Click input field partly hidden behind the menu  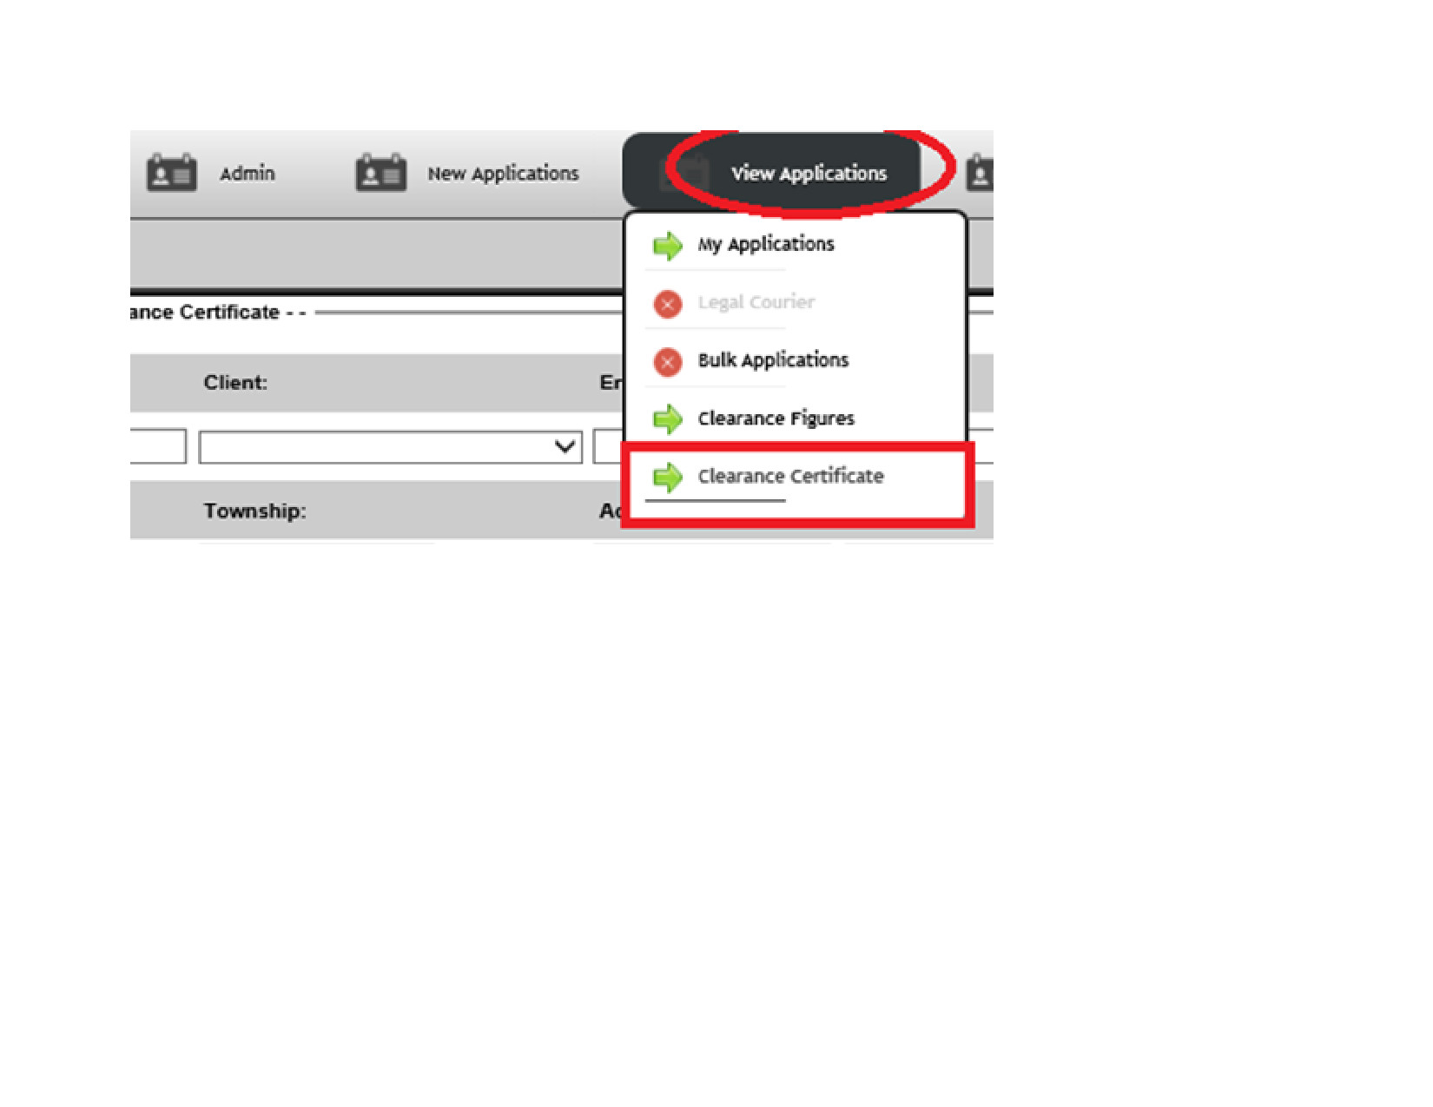[609, 447]
